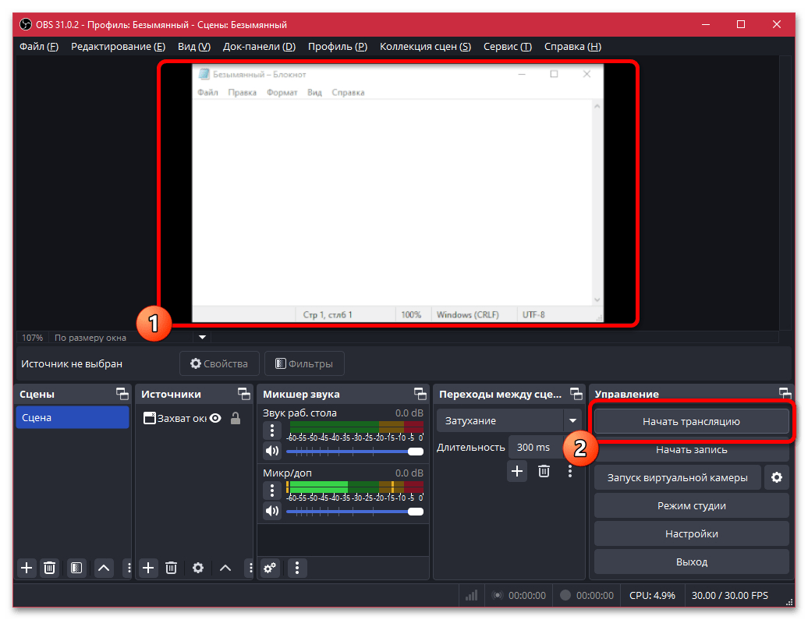
Task: Adjust Звук раб. стола volume slider
Action: point(355,452)
